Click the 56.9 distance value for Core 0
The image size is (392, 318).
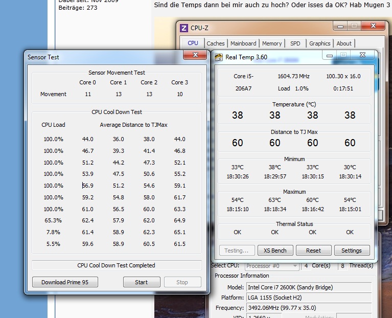pyautogui.click(x=88, y=186)
